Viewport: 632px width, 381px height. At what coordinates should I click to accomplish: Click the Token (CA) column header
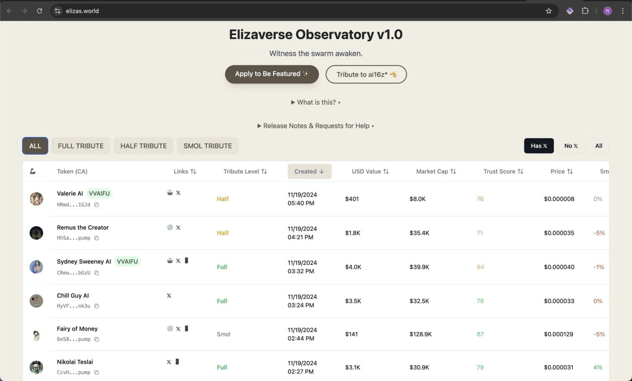click(72, 171)
